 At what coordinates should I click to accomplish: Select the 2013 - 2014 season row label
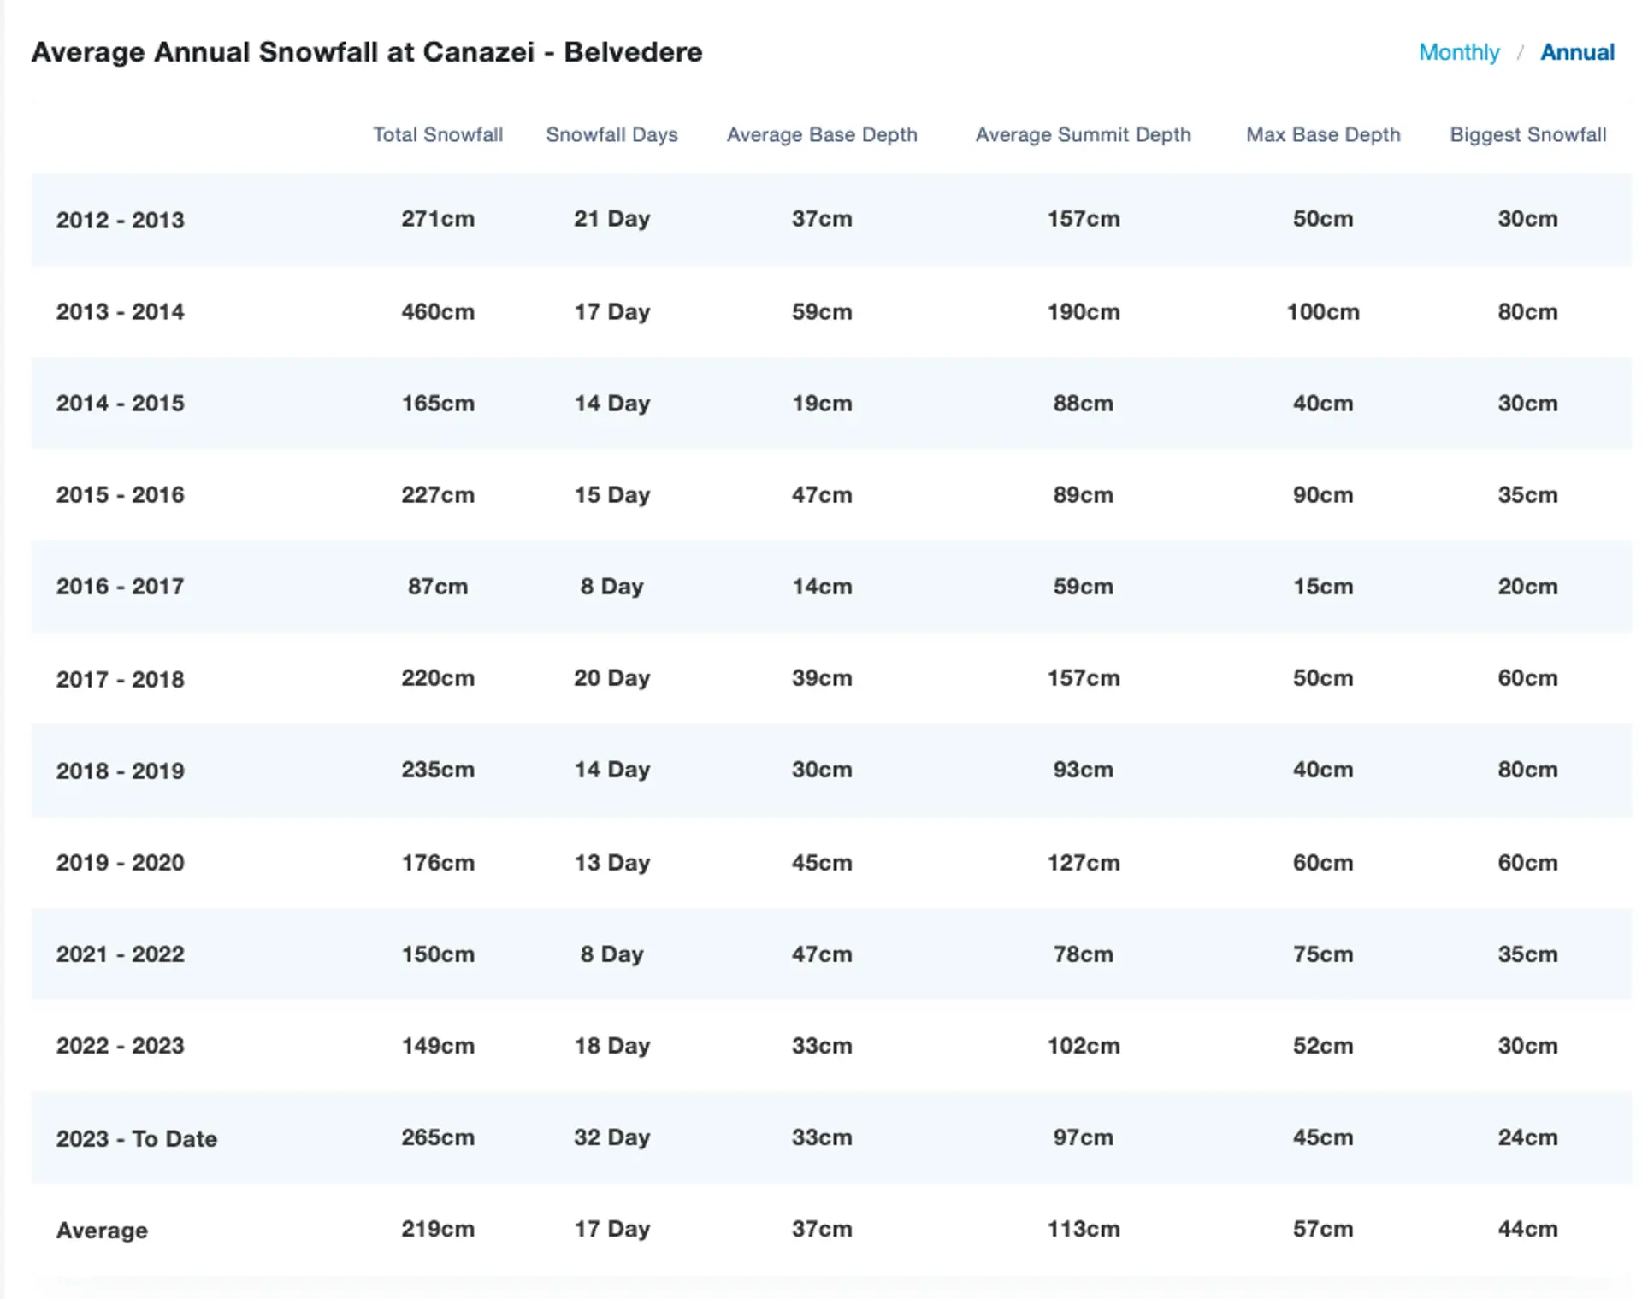121,311
